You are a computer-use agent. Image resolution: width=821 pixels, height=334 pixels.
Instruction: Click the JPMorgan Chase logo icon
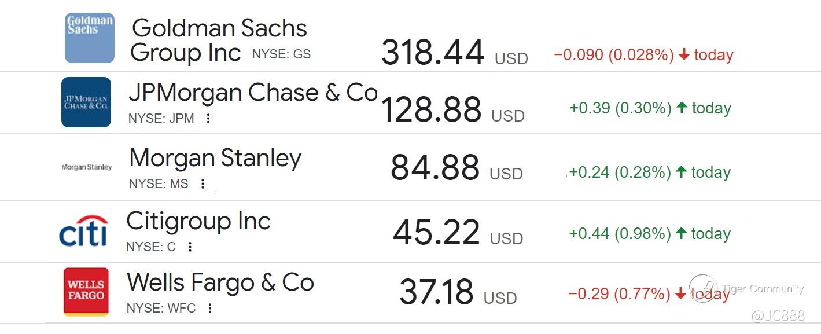[x=86, y=102]
